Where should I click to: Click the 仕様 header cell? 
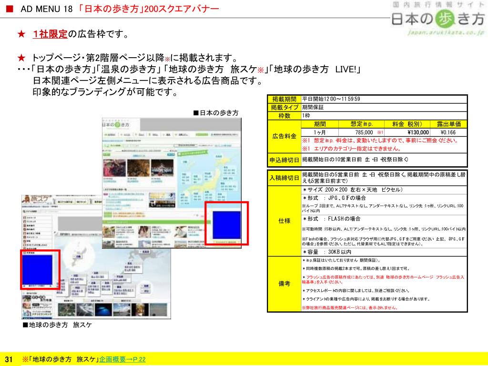[284, 221]
